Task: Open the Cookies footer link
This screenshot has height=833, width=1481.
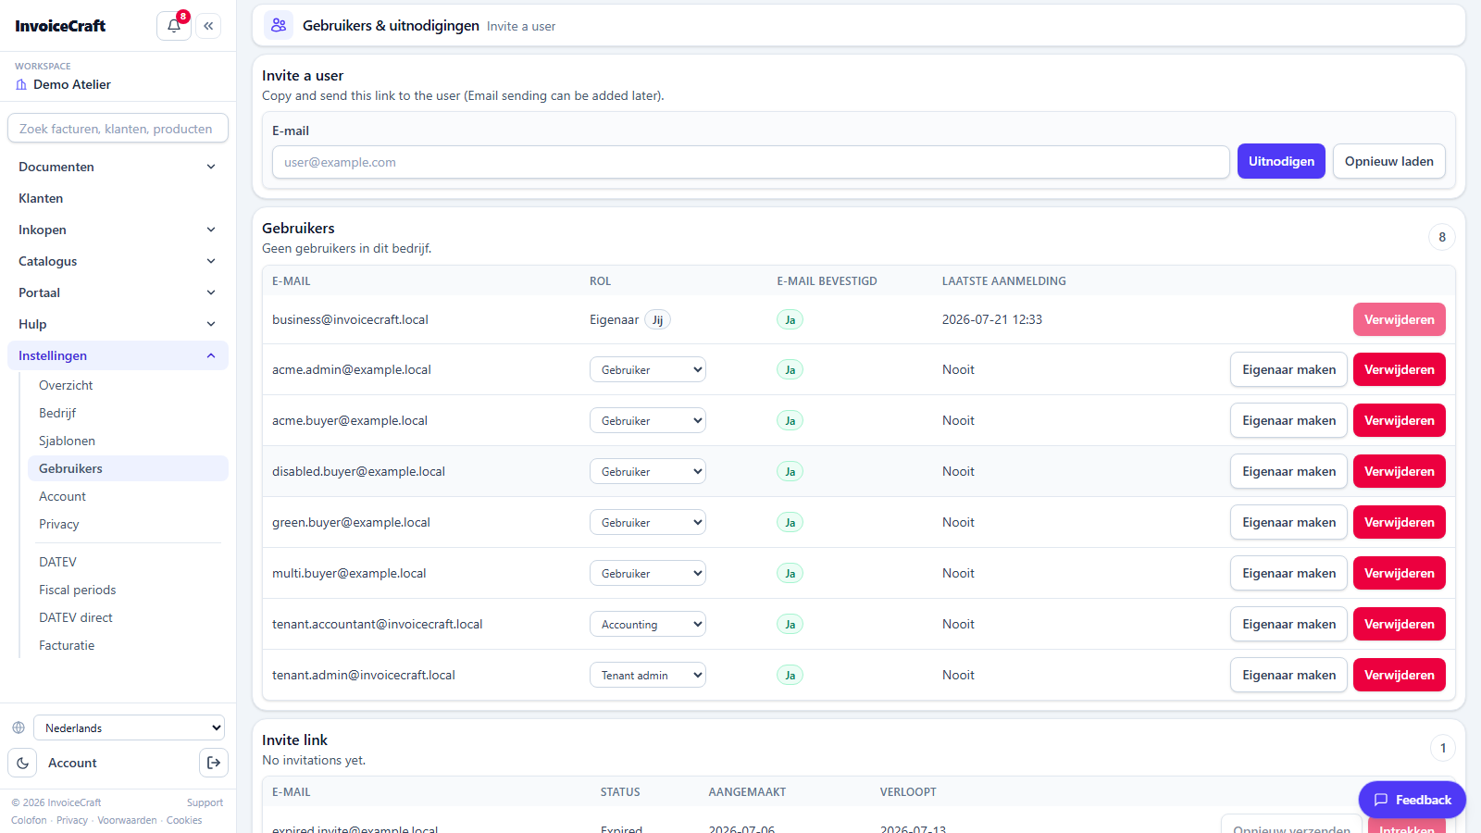Action: tap(184, 820)
